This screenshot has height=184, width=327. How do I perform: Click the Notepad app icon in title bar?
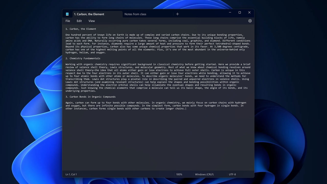click(x=67, y=14)
